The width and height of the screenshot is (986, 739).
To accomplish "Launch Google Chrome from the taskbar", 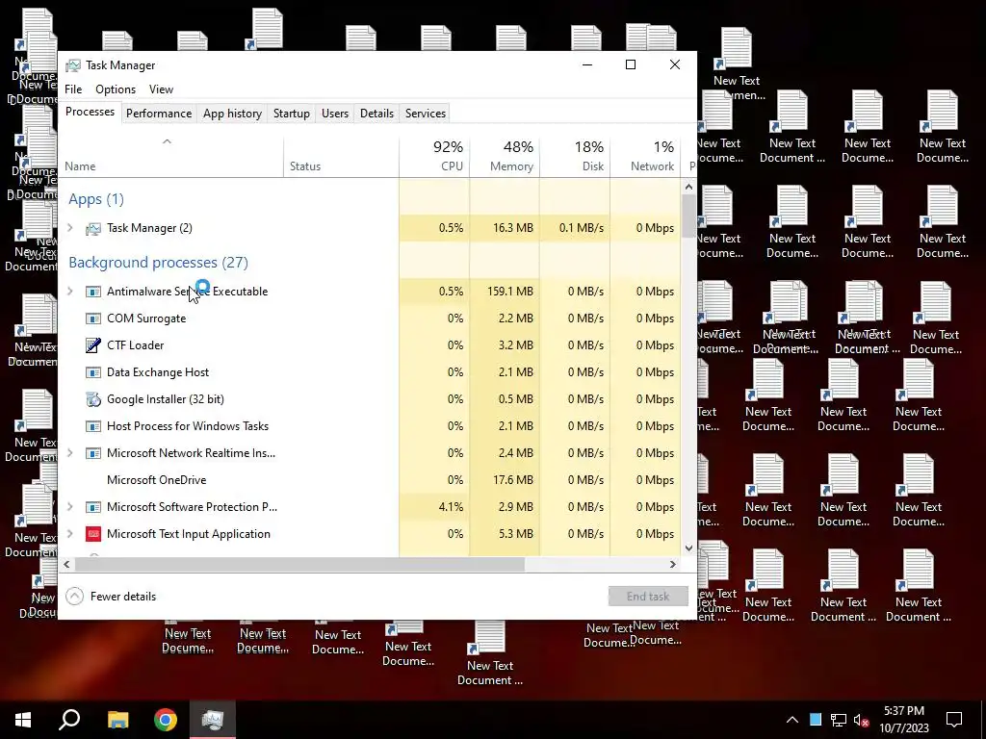I will [x=166, y=720].
